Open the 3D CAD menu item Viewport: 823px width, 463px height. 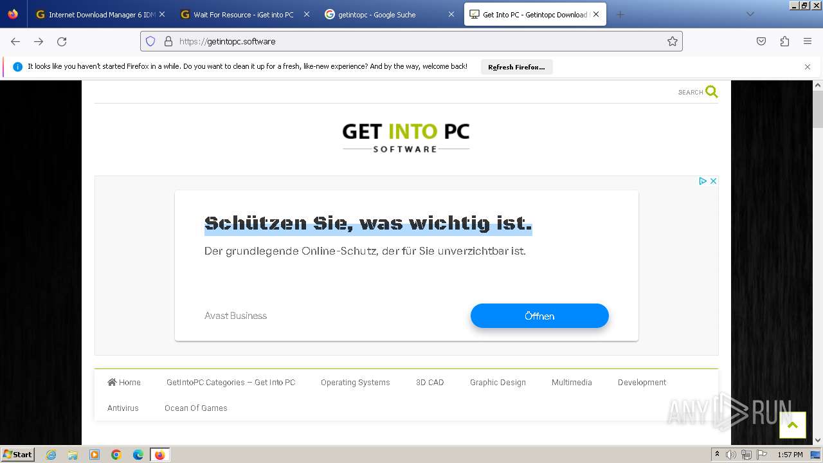pos(430,382)
